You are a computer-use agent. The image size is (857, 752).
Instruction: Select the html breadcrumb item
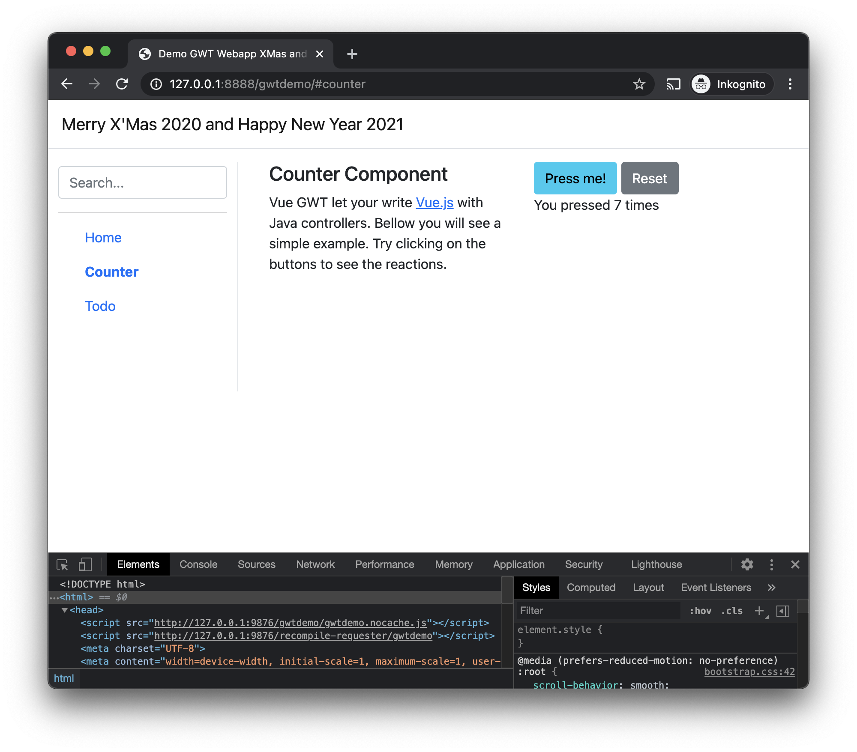click(x=64, y=678)
